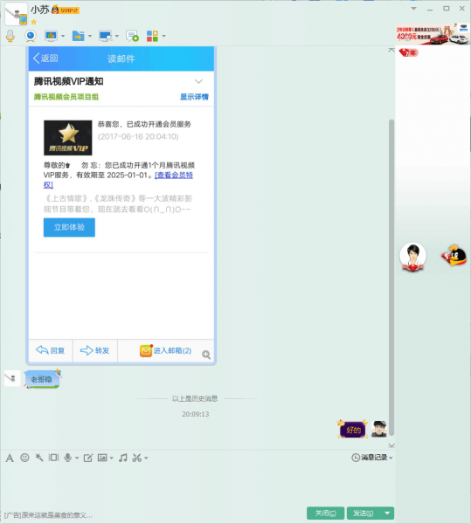Expand the mail header chevron
The image size is (471, 524).
pos(198,81)
